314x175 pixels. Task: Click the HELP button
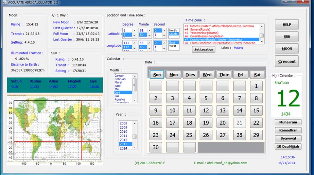(287, 25)
